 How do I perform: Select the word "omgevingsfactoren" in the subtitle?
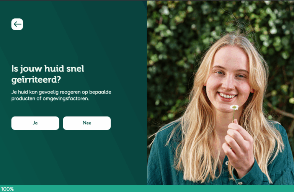click(65, 98)
